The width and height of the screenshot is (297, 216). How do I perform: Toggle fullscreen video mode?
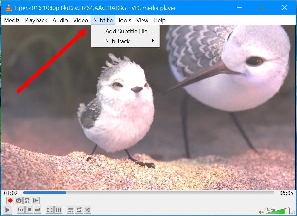coord(50,210)
